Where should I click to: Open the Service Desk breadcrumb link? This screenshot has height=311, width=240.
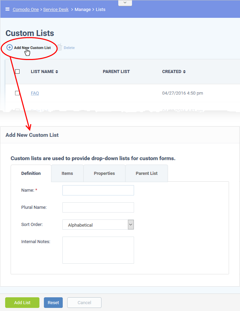[56, 9]
